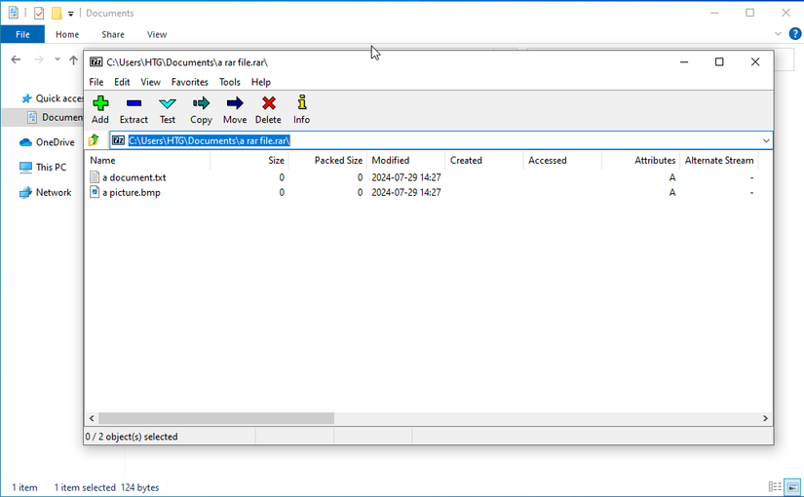Switch Explorer to large icons view
The image size is (804, 497).
click(x=792, y=486)
